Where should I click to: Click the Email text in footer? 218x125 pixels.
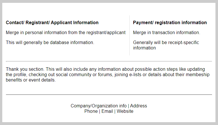107,111
